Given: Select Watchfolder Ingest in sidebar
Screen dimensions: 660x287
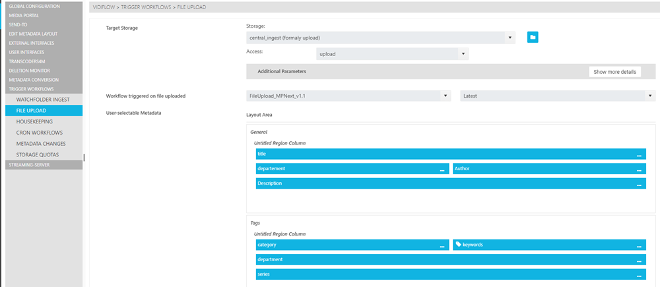Looking at the screenshot, I should click(43, 100).
